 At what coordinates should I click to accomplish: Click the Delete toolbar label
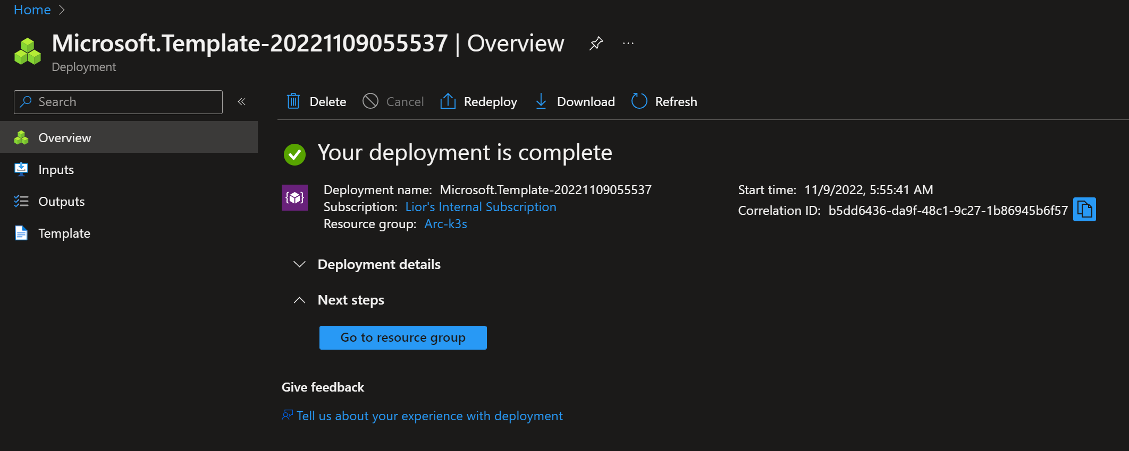pyautogui.click(x=327, y=101)
